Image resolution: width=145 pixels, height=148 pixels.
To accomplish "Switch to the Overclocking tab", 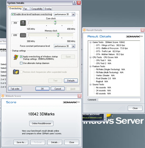I will (x=15, y=8).
